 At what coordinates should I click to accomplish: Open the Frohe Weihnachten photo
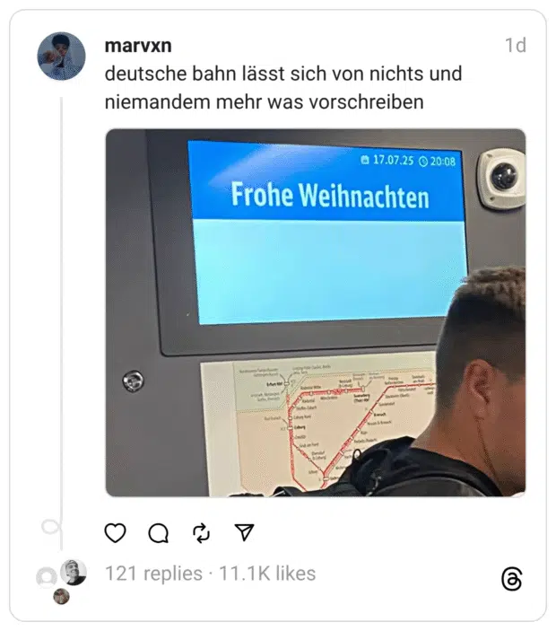[x=316, y=312]
